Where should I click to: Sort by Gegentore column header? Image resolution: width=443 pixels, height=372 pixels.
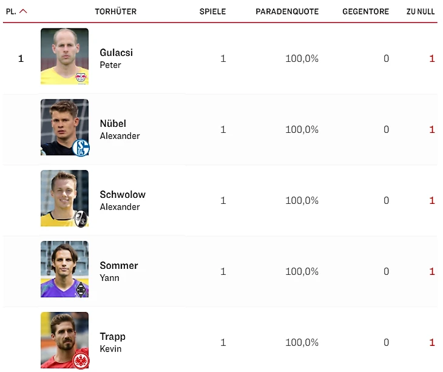pyautogui.click(x=365, y=12)
